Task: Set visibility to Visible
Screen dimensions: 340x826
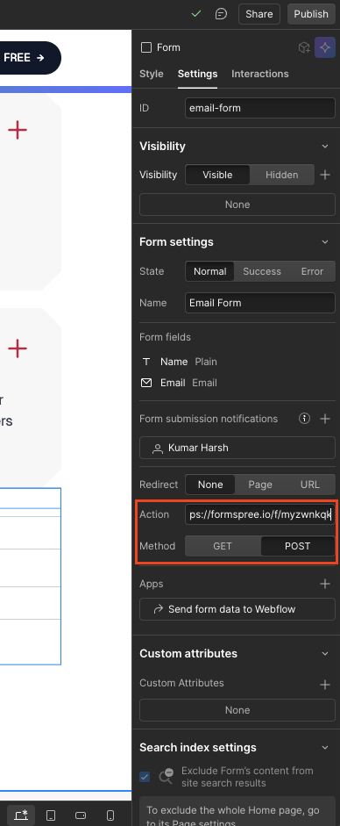Action: point(217,175)
